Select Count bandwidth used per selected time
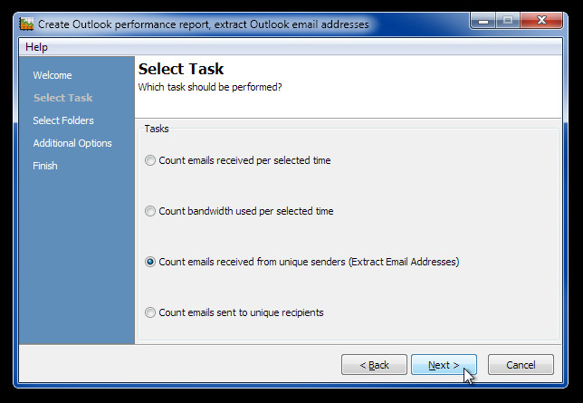The image size is (583, 403). tap(239, 211)
